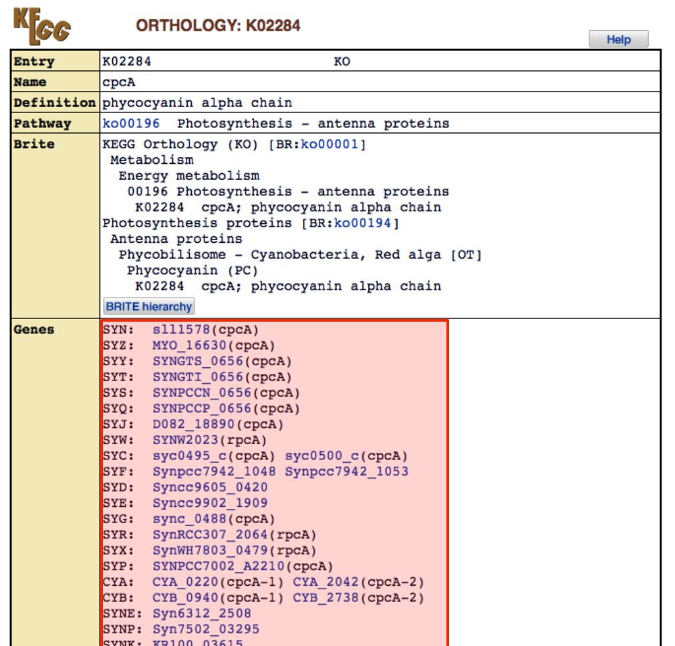Open gene link SYNPCCP_0656
The height and width of the screenshot is (646, 675).
202,409
